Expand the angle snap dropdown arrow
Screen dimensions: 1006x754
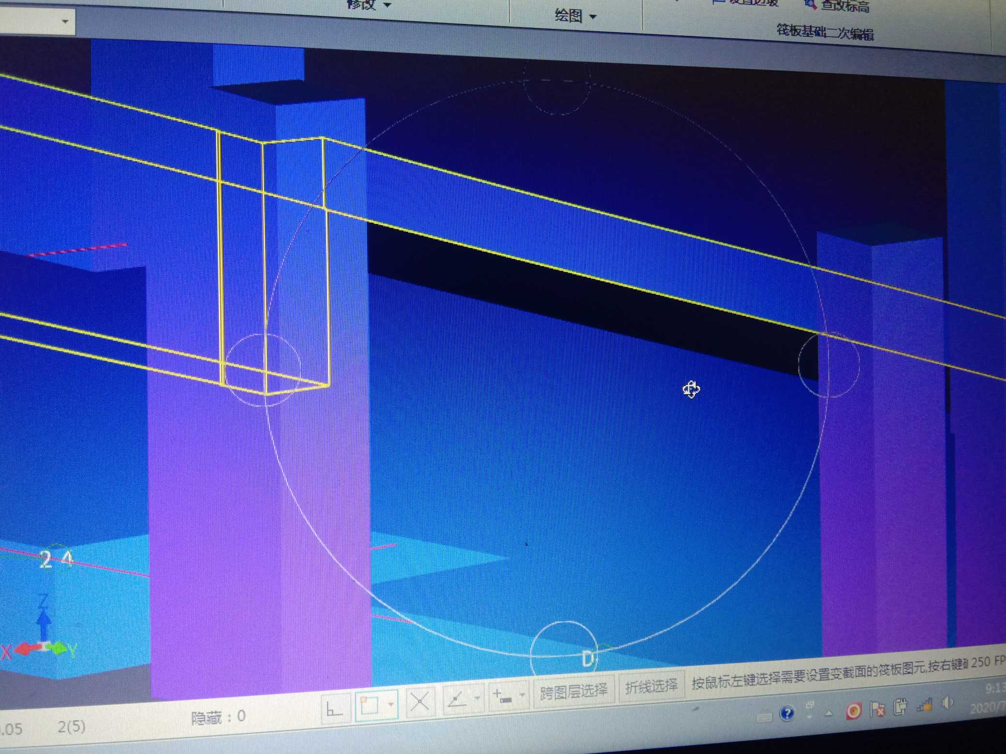477,697
